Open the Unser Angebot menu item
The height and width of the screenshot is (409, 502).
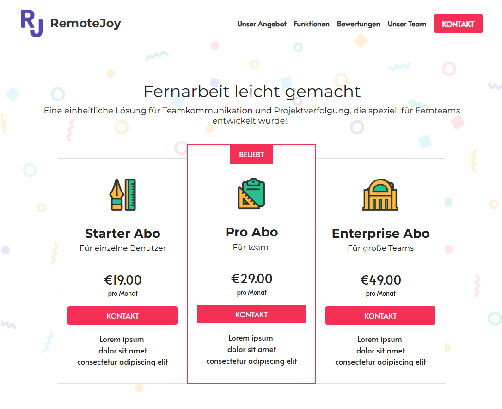coord(262,24)
